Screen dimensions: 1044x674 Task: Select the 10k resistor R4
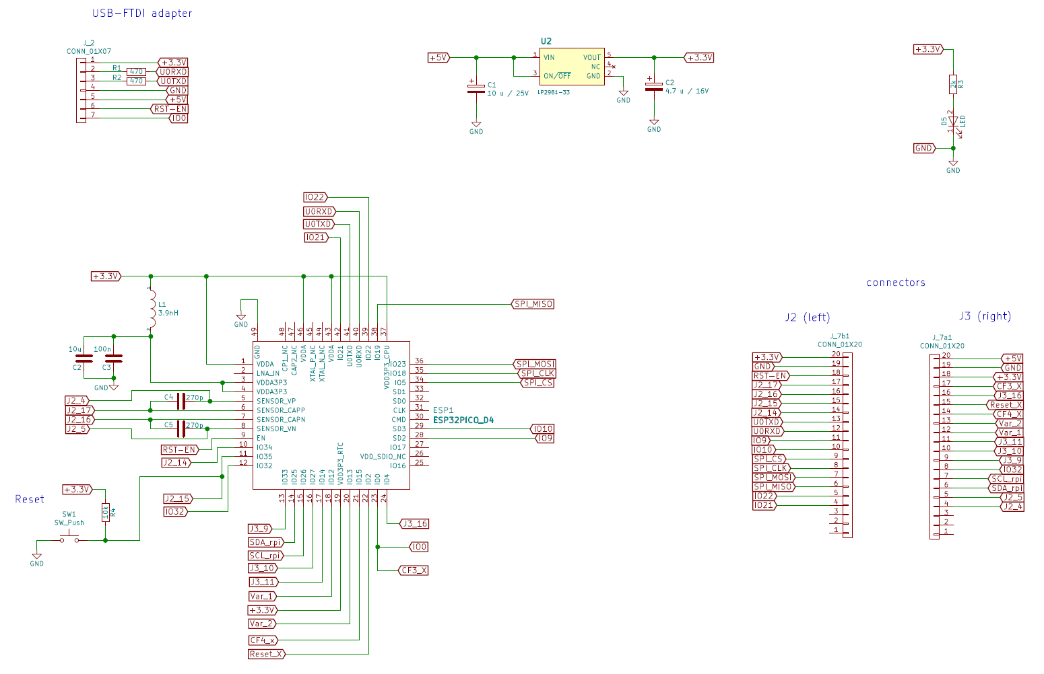coord(106,513)
